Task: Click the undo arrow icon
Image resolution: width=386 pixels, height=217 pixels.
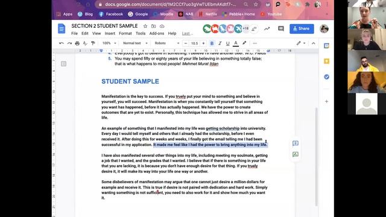Action: [x=62, y=43]
